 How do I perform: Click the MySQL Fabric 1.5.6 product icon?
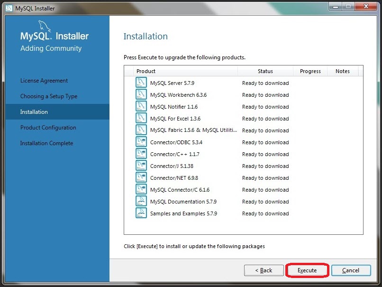[x=141, y=130]
